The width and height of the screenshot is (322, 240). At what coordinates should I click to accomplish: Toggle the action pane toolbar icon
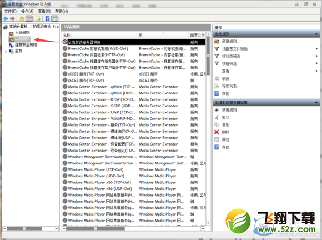pyautogui.click(x=54, y=19)
